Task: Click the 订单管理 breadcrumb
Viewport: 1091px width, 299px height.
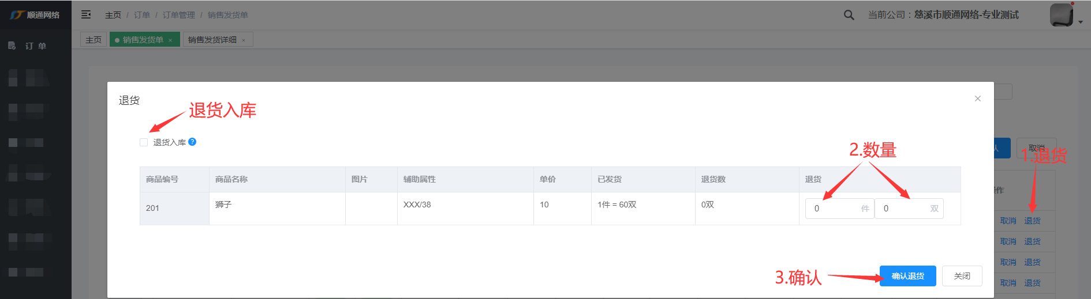Action: 179,15
